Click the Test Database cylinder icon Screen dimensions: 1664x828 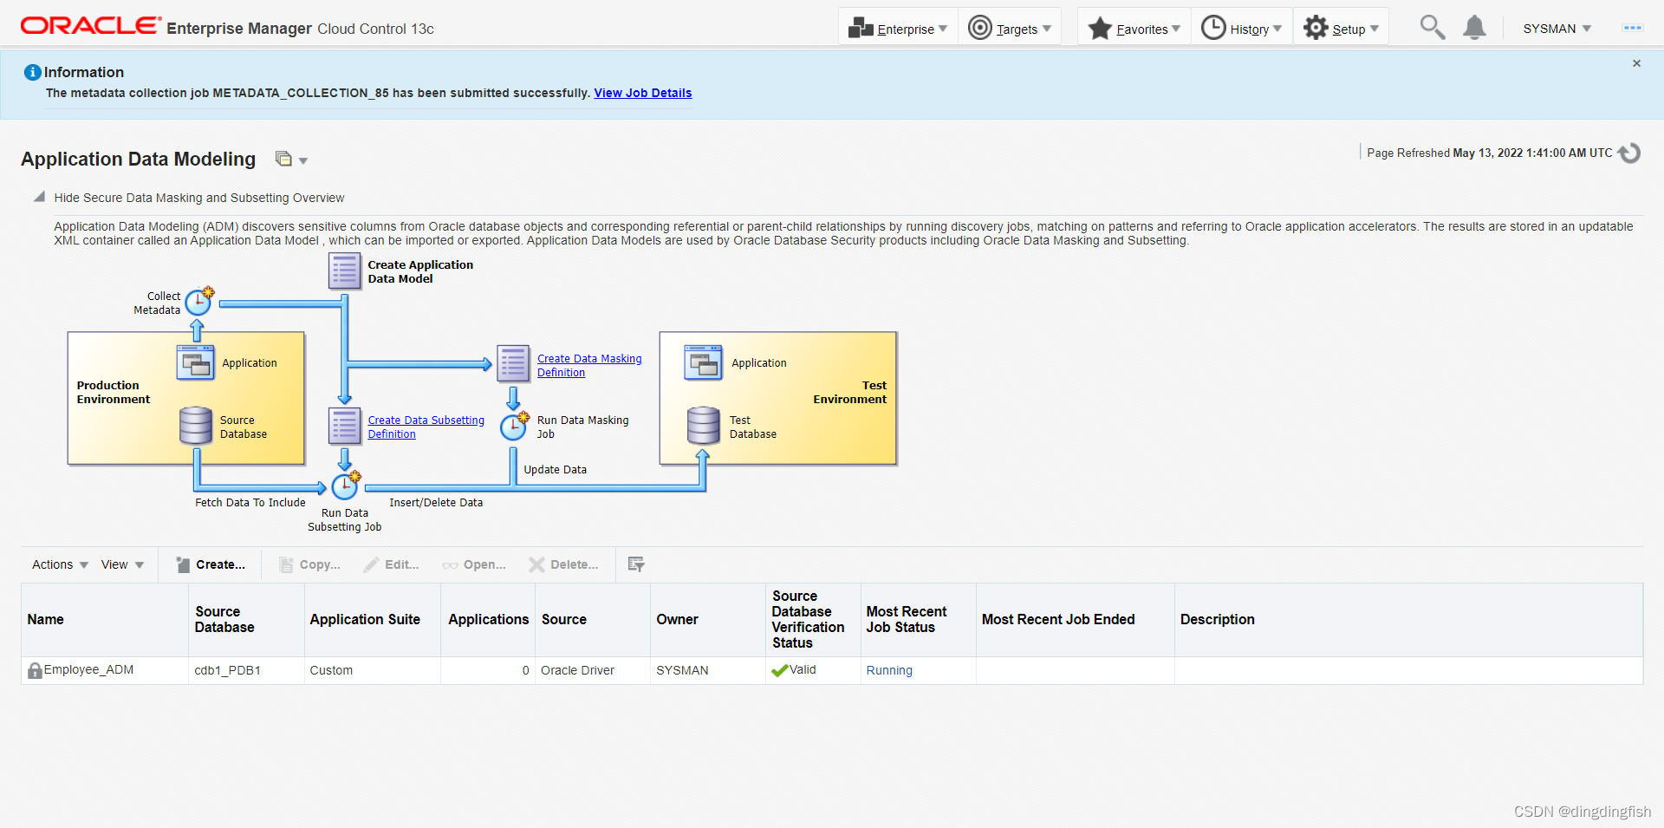[704, 426]
